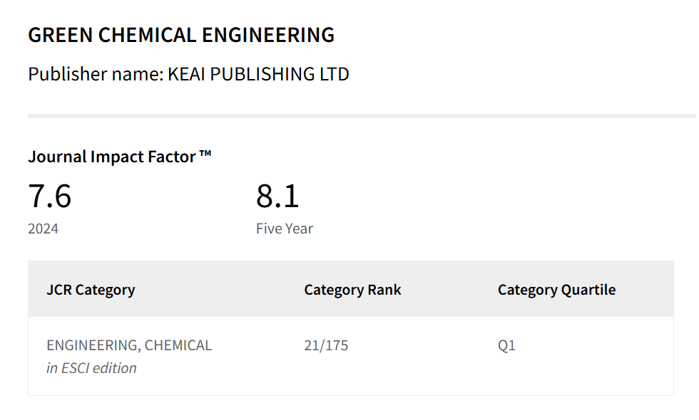Click the Q1 quartile value
699x420 pixels.
(x=506, y=346)
